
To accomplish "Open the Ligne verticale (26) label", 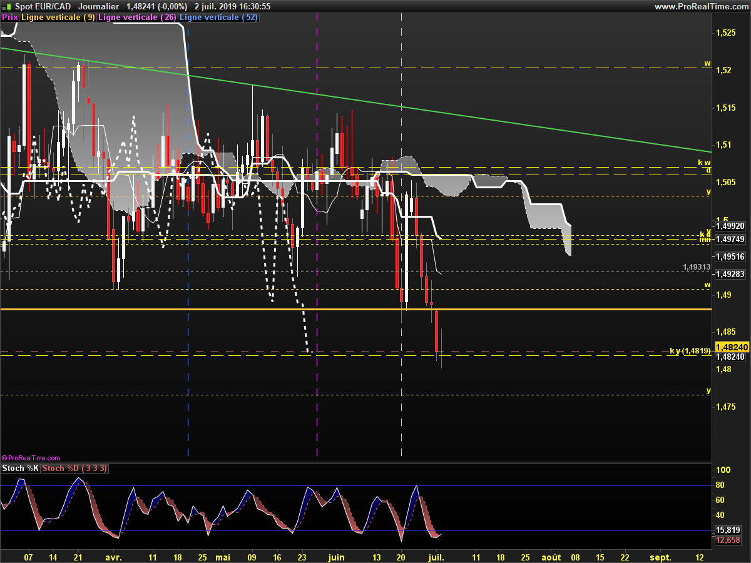I will (x=138, y=18).
